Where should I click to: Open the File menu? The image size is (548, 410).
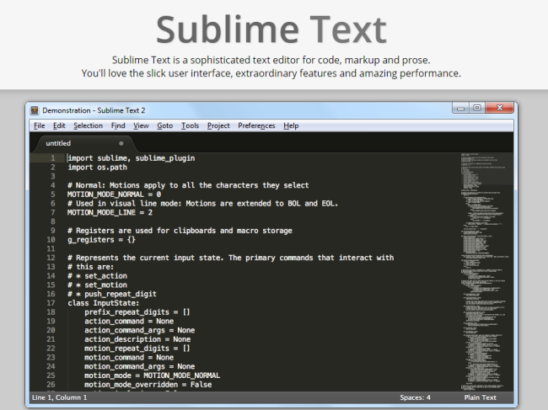[x=39, y=125]
